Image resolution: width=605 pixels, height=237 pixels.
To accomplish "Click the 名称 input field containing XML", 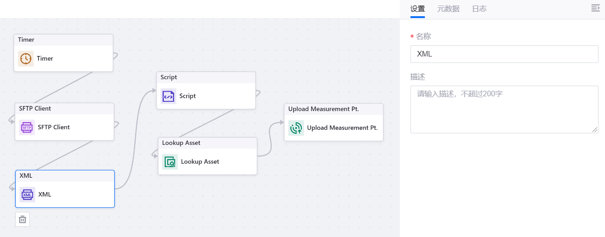I will pyautogui.click(x=504, y=54).
